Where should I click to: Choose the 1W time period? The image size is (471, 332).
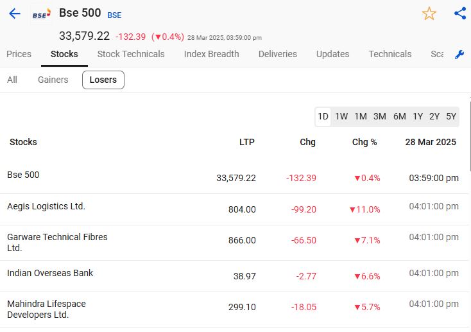[341, 116]
